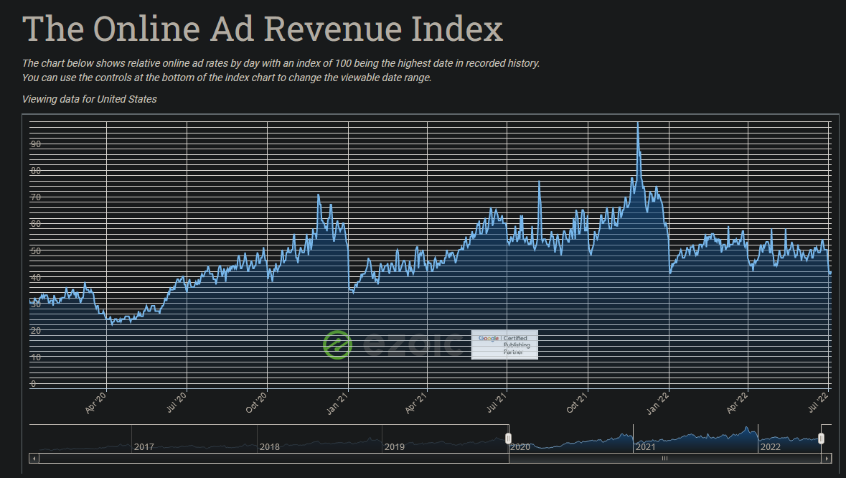Click 2022 label in the range navigator
Screen dimensions: 846x478
coord(771,446)
